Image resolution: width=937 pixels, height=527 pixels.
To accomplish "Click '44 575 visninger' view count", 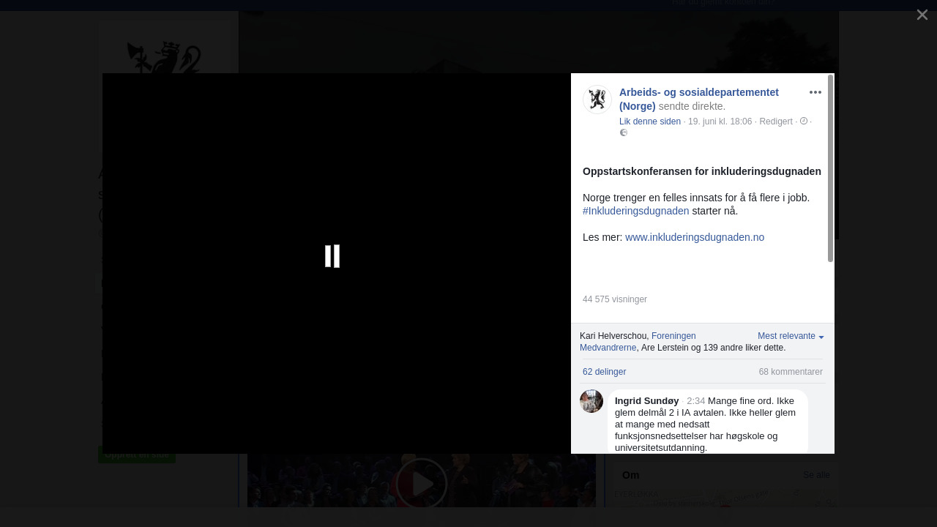I will click(x=615, y=299).
